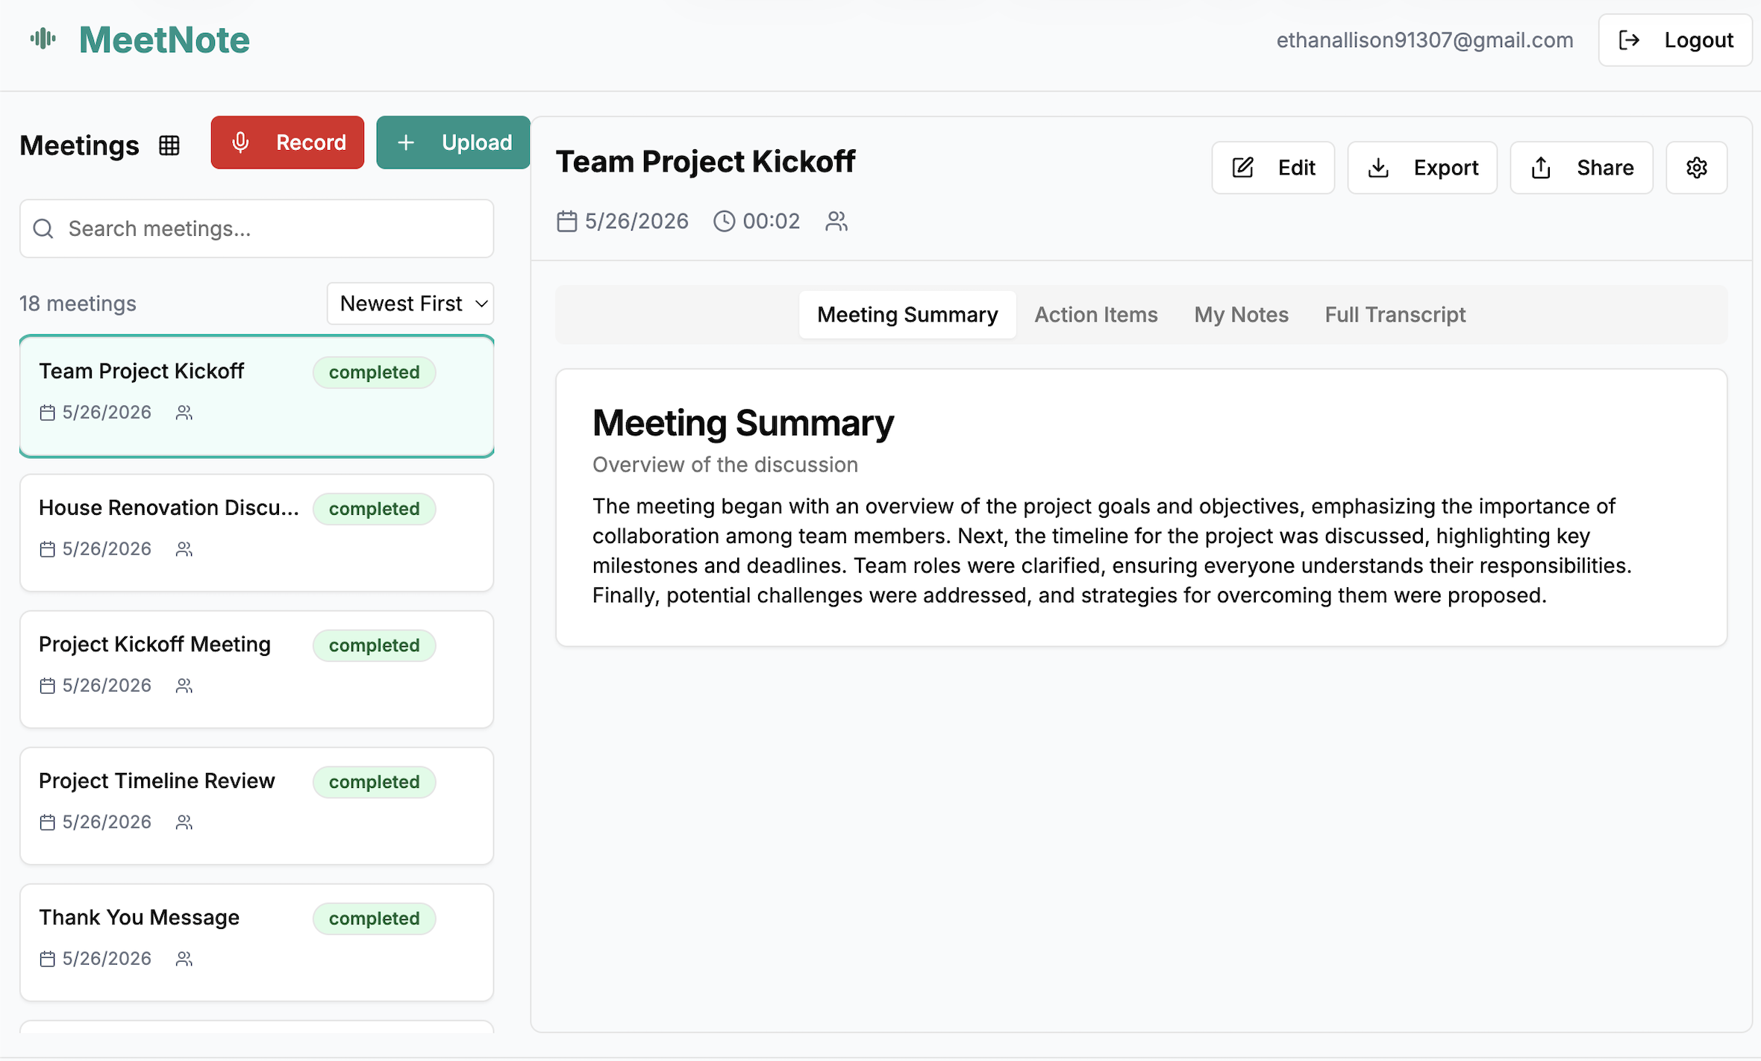
Task: Click the MeetNote brand name
Action: (x=164, y=40)
